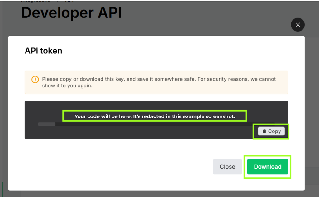The image size is (319, 197).
Task: Click the horizontal scrollbar thumb in token box
Action: click(x=47, y=124)
